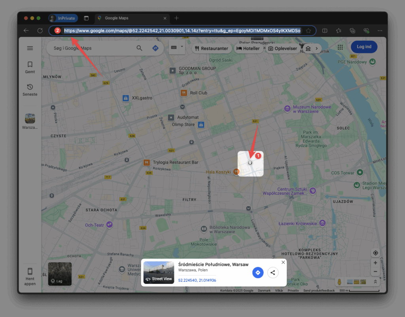
Task: Click the keyboard input tool icon
Action: click(x=174, y=47)
